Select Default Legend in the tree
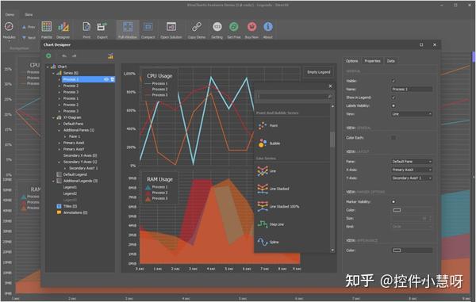This screenshot has width=476, height=302. [x=75, y=174]
